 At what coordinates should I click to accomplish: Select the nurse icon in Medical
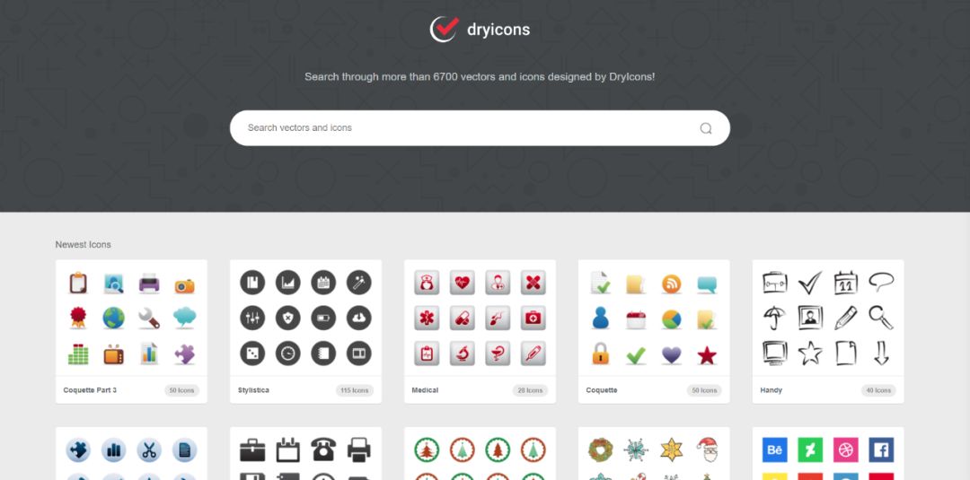point(427,283)
